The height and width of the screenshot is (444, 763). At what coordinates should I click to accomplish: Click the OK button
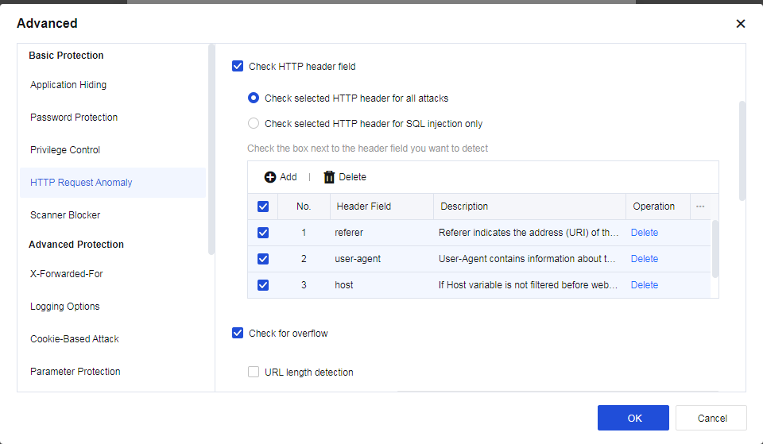633,418
